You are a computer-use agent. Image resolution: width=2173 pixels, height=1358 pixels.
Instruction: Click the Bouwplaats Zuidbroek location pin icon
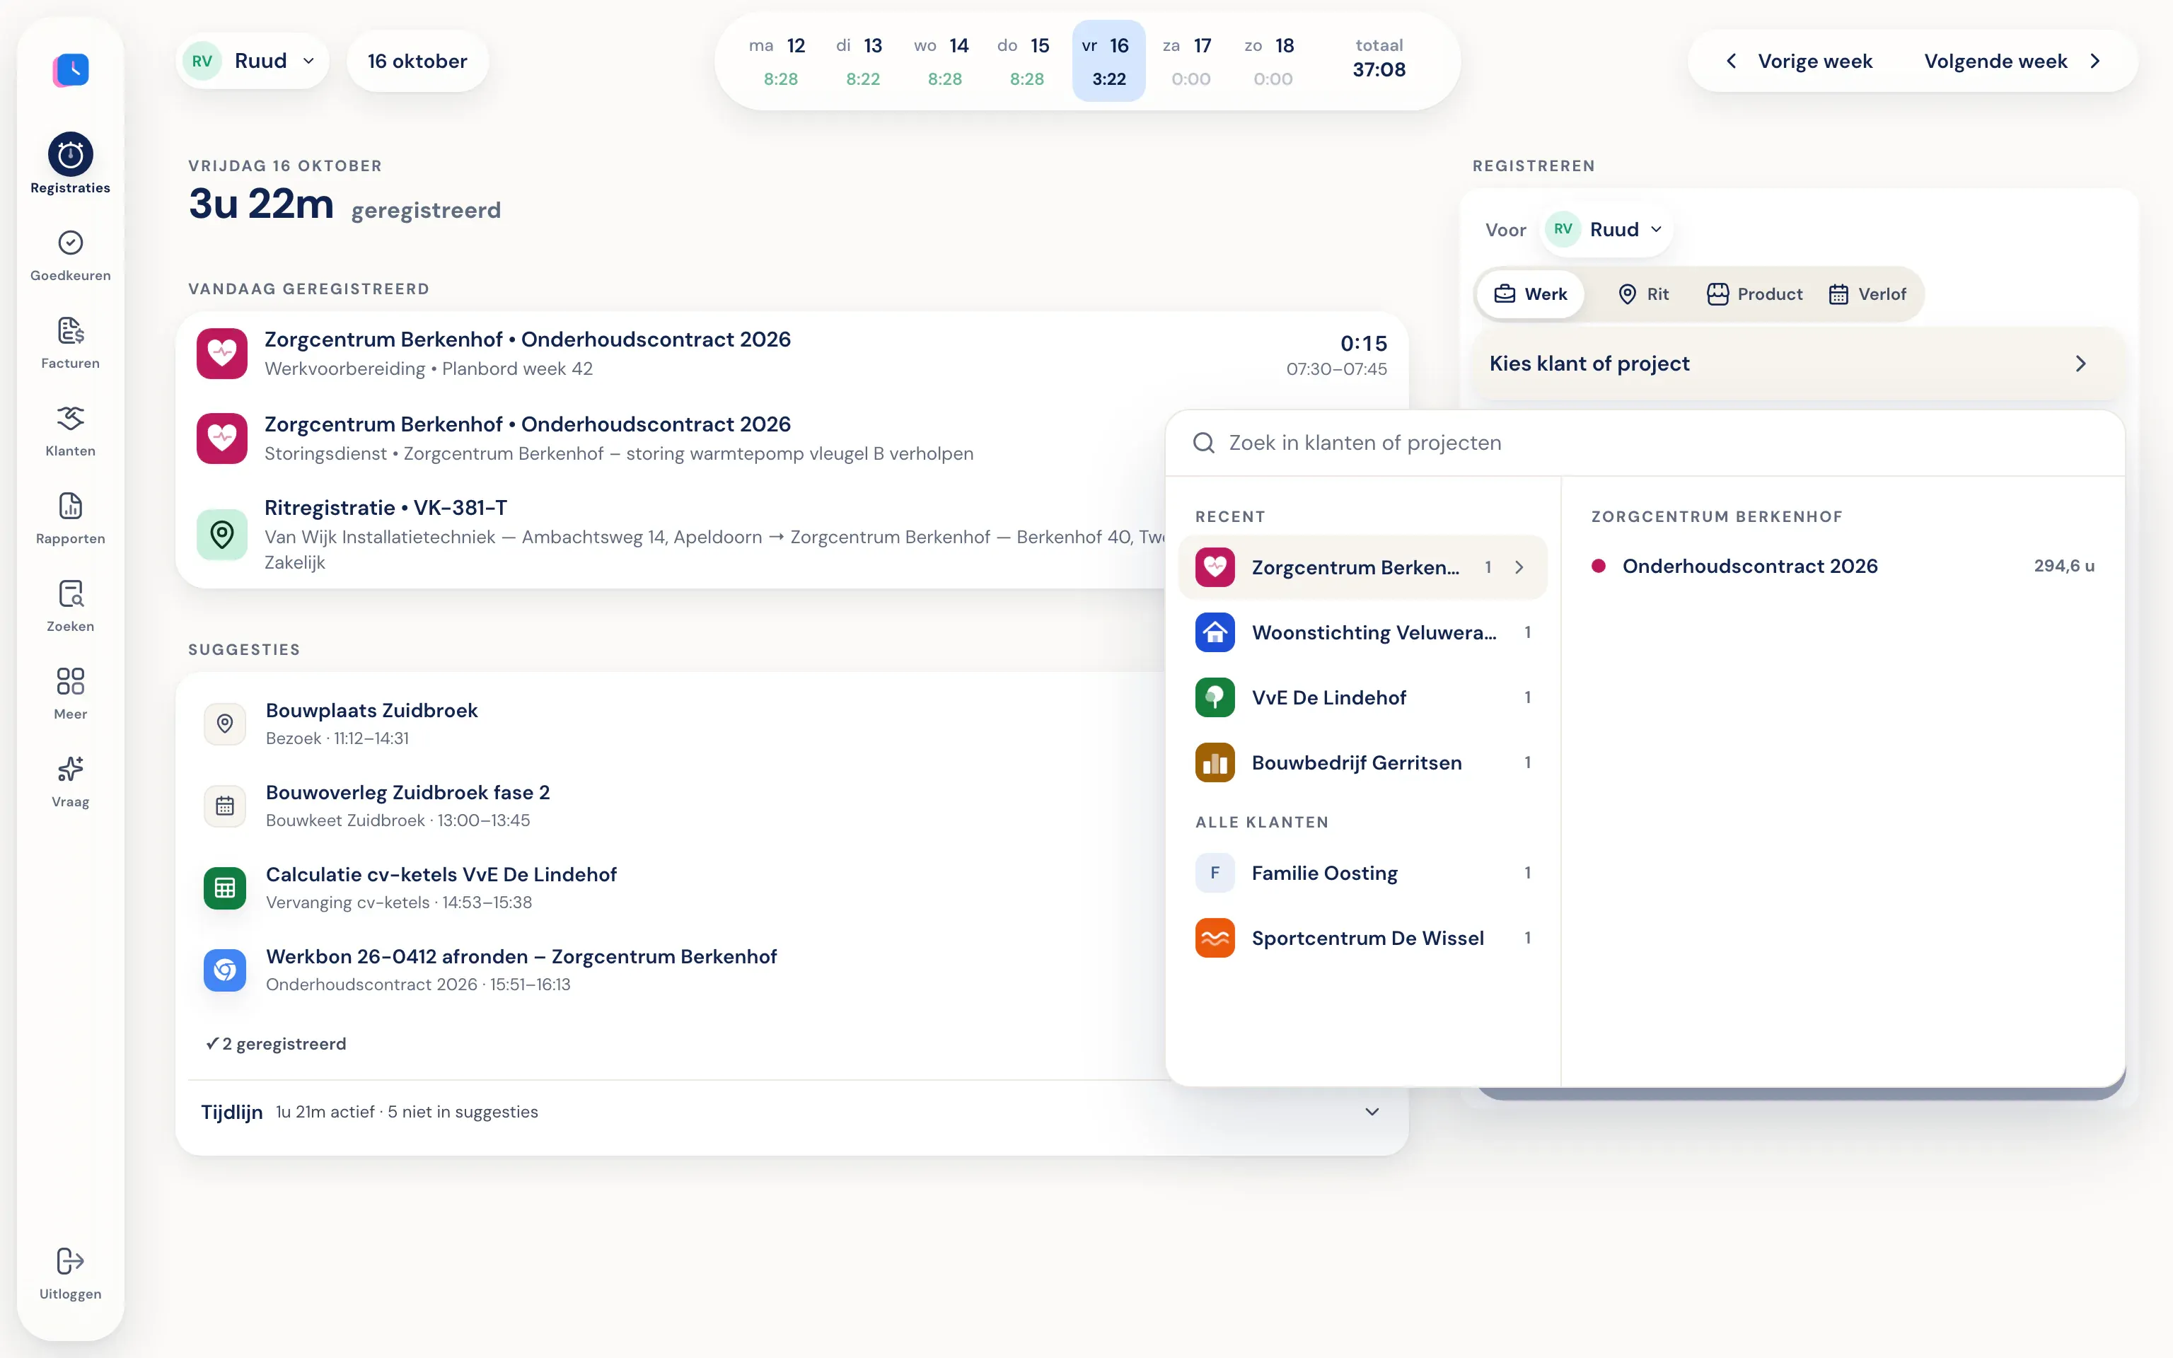224,724
